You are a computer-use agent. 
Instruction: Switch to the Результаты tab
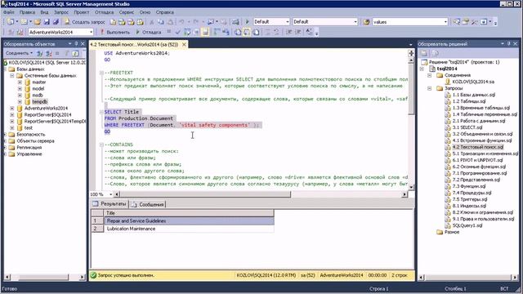[x=110, y=203]
